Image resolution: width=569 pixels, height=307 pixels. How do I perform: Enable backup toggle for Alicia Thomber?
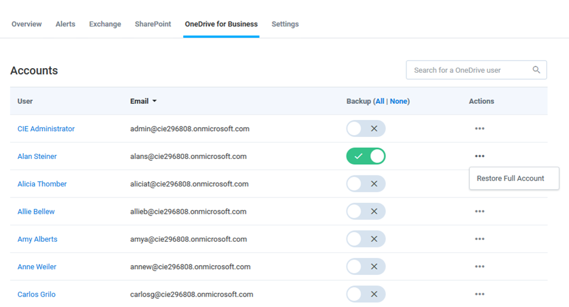coord(366,184)
